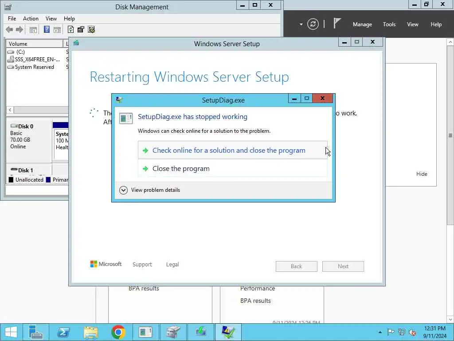454x341 pixels.
Task: Click the Settings icon in Disk Management toolbar
Action: click(91, 29)
